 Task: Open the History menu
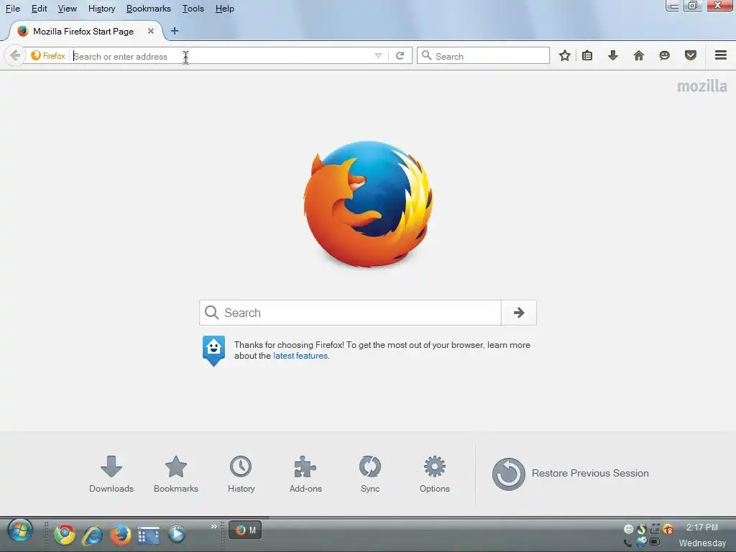pyautogui.click(x=101, y=9)
